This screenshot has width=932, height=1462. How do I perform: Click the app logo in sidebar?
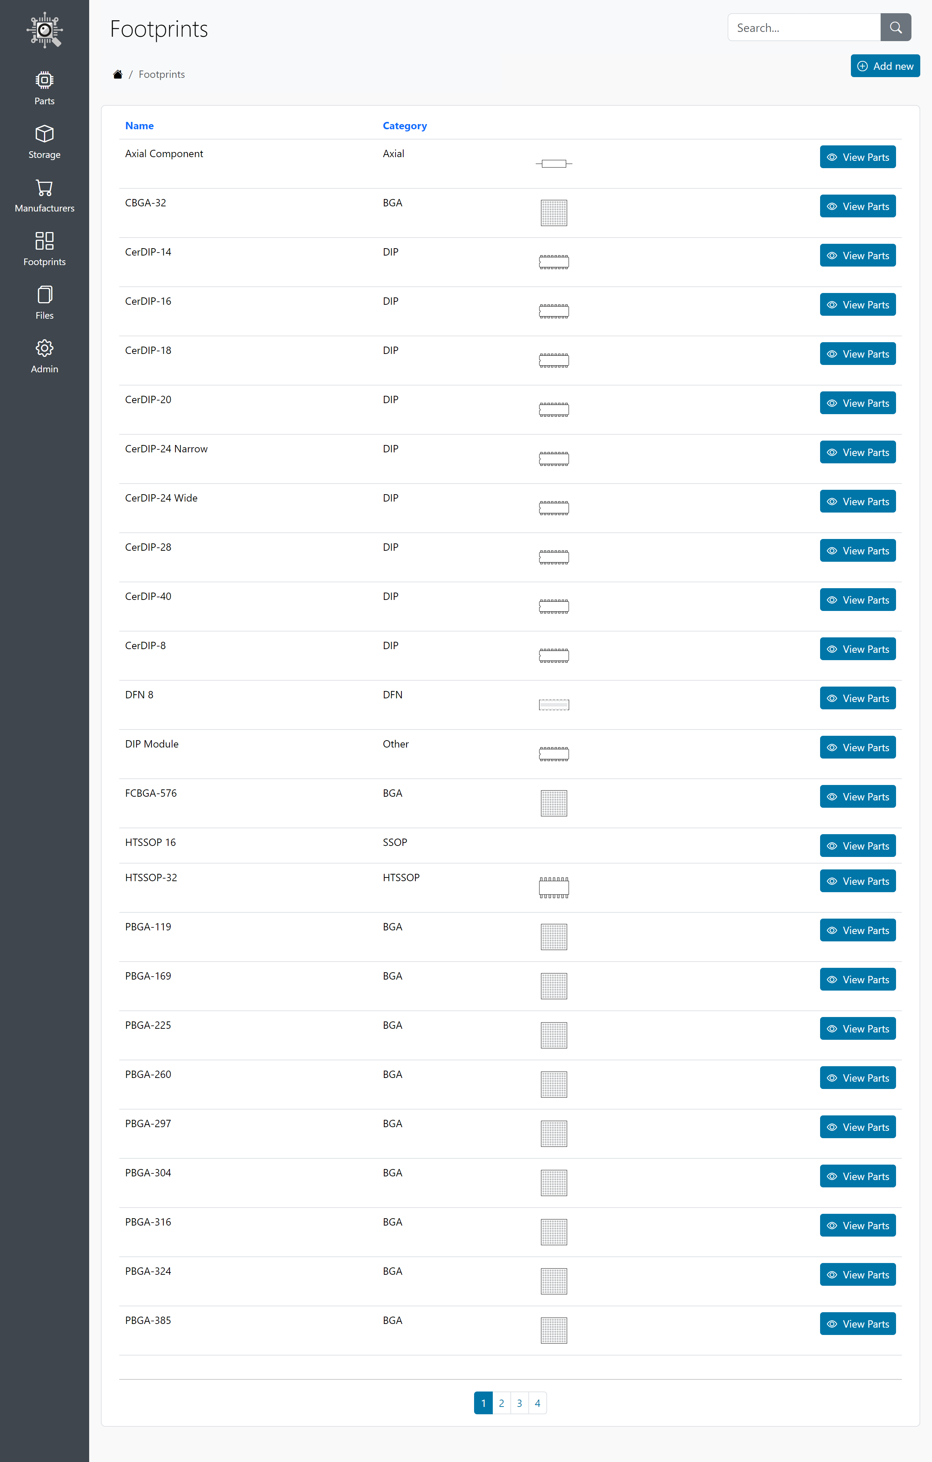tap(44, 30)
